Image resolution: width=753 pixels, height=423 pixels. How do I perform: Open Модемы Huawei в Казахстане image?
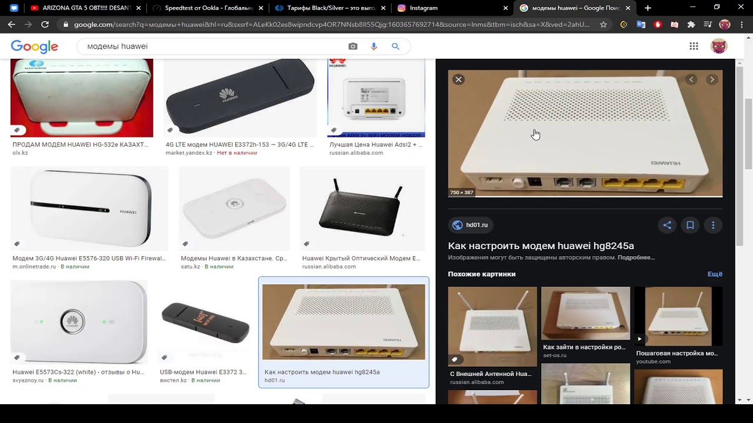tap(234, 209)
